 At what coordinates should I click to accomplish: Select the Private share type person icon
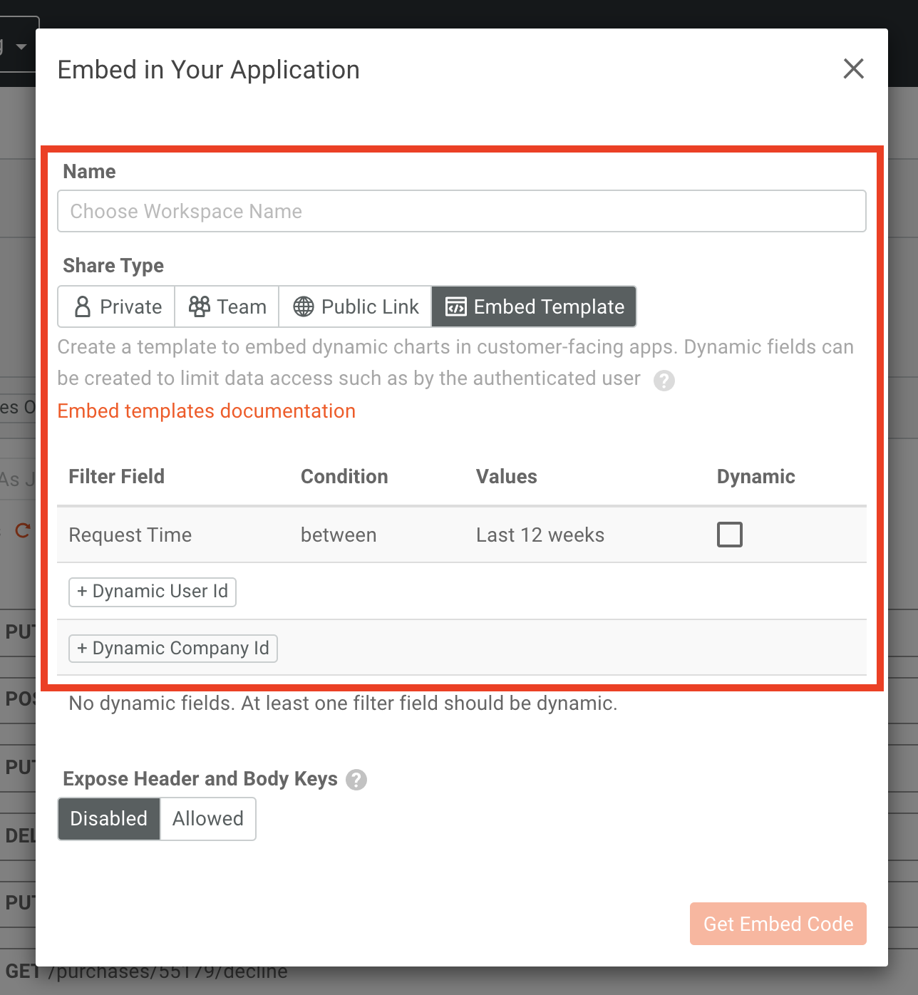(x=83, y=306)
